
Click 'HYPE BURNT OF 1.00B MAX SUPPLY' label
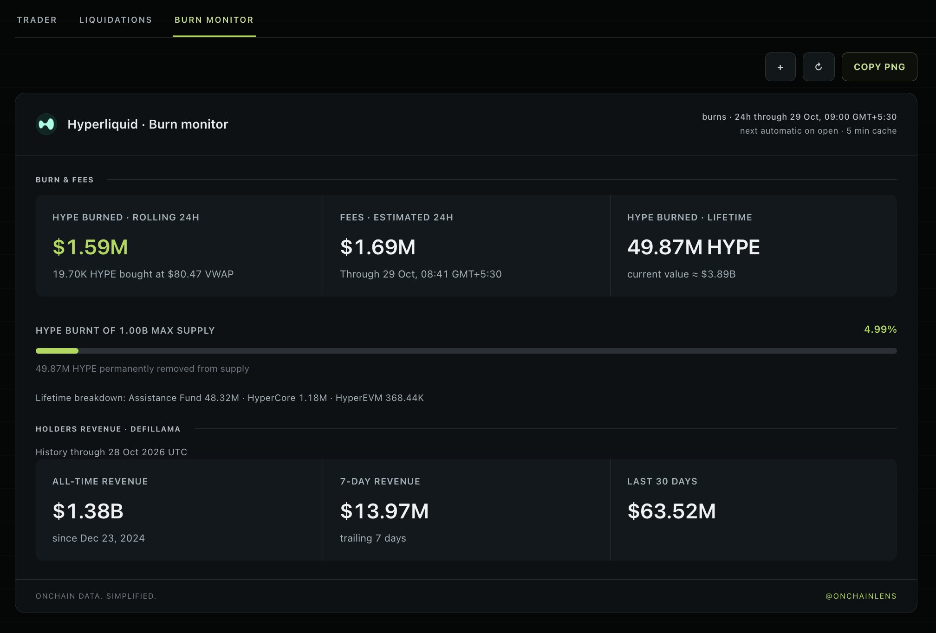pos(125,330)
